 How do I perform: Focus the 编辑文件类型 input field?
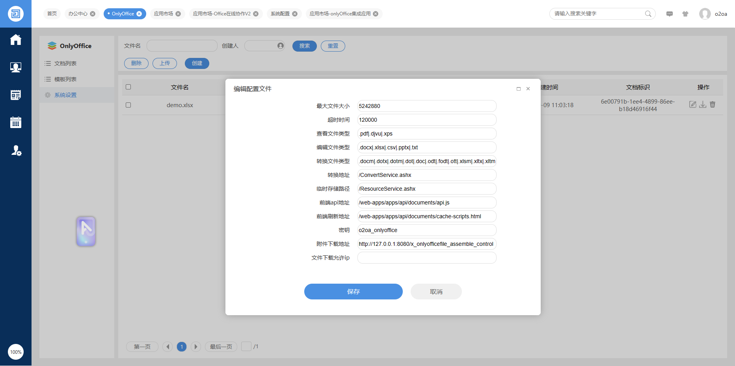coord(427,147)
